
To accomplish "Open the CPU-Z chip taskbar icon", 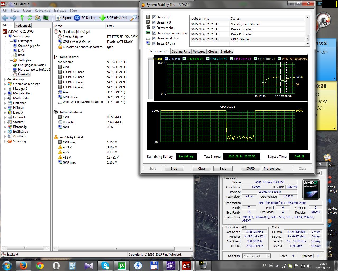I will (x=171, y=265).
